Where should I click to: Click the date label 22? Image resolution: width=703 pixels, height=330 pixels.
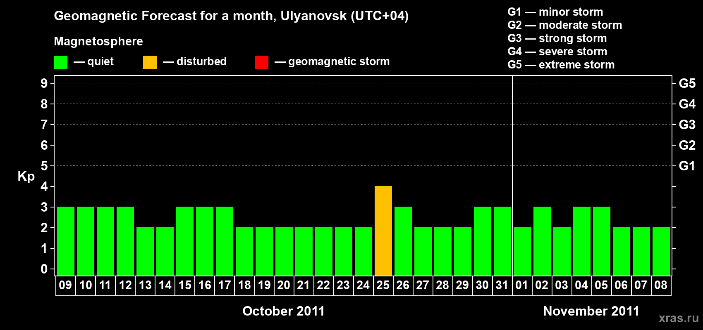(x=323, y=285)
